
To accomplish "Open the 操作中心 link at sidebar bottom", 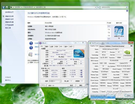I will click(8, 80).
